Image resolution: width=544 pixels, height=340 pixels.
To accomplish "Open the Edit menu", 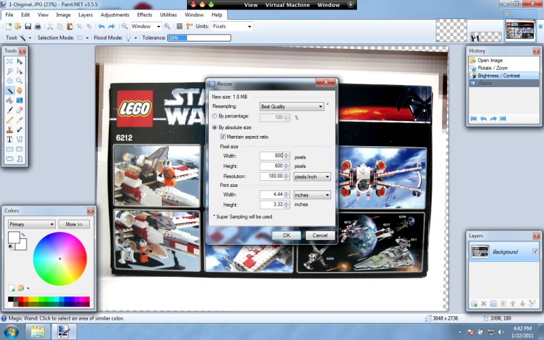I will pos(25,15).
